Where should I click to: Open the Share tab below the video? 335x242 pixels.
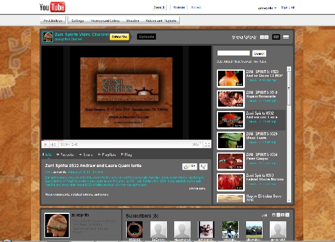86,155
